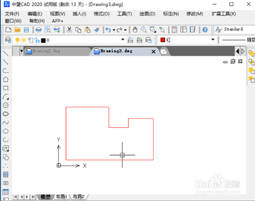The width and height of the screenshot is (255, 201).
Task: Select the Spline curve tool
Action: (x=6, y=123)
